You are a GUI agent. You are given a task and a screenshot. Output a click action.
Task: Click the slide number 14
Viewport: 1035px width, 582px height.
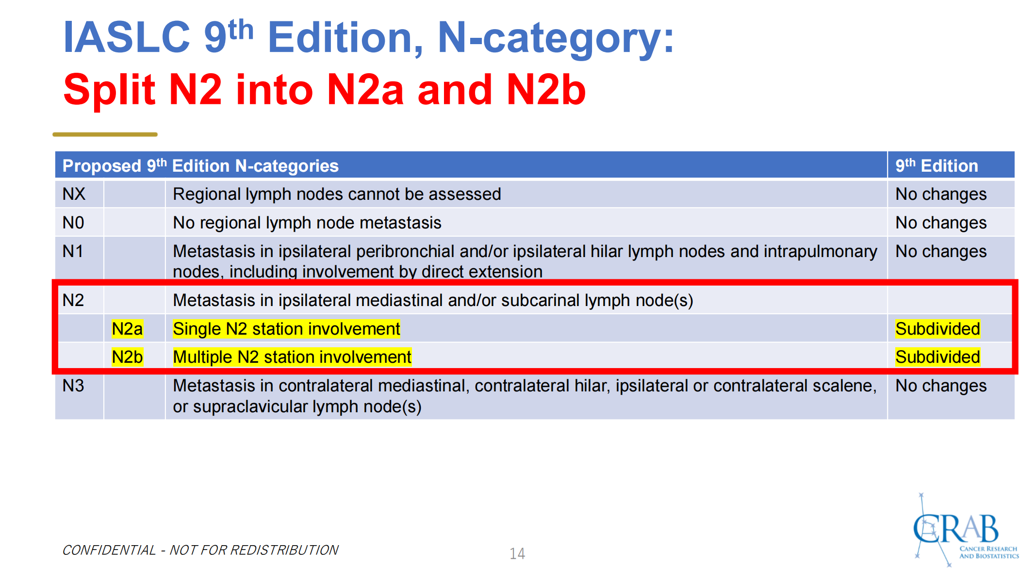[517, 553]
